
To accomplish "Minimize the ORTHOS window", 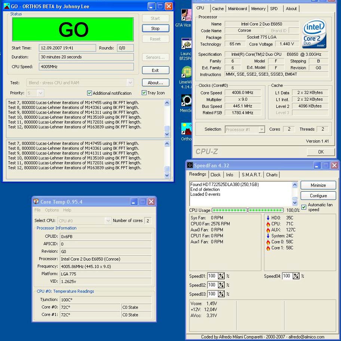I will (151, 6).
